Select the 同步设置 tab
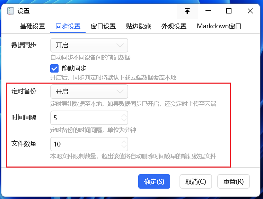 [68, 26]
